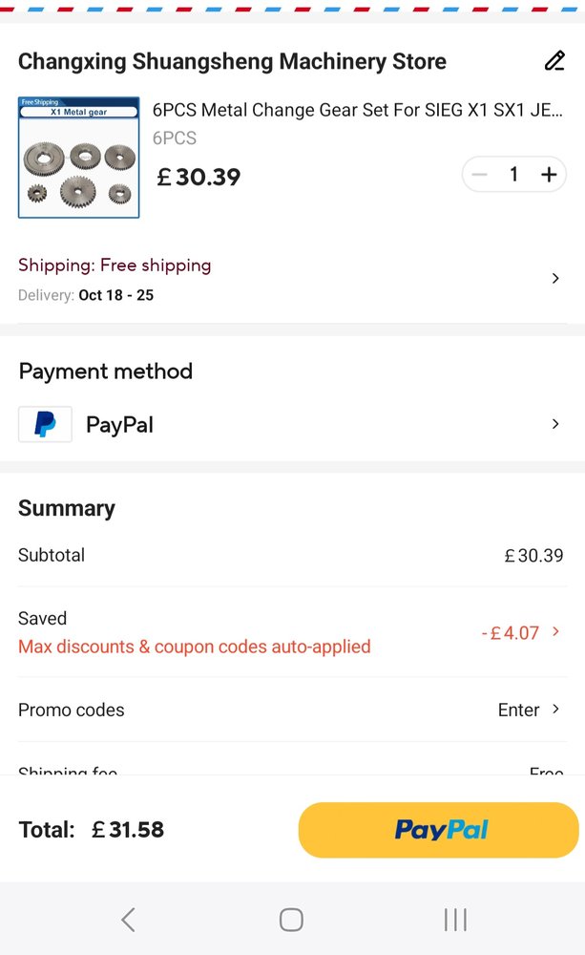585x955 pixels.
Task: Tap the Android home navigation icon
Action: (x=291, y=920)
